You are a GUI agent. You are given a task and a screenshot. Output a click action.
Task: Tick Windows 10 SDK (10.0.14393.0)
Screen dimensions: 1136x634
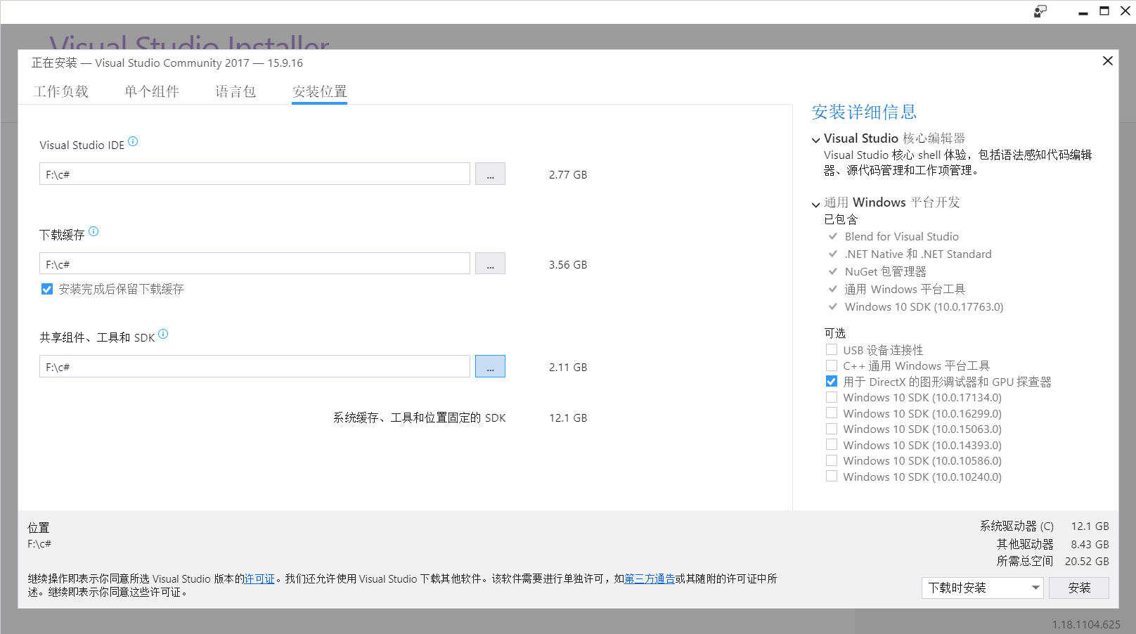tap(832, 445)
